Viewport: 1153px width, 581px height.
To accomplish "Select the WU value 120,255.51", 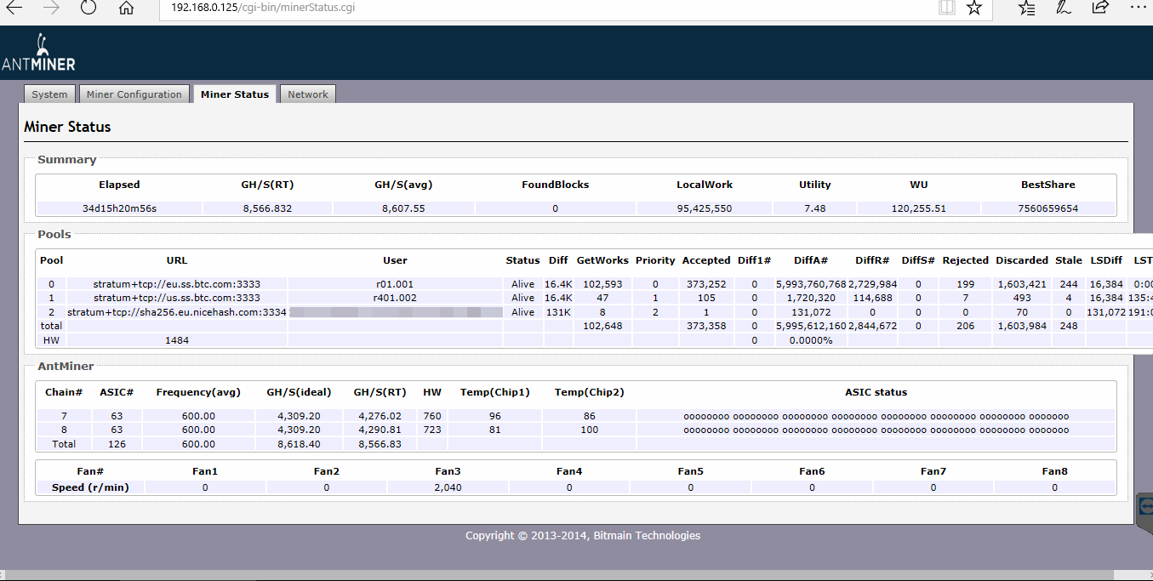I will tap(919, 208).
